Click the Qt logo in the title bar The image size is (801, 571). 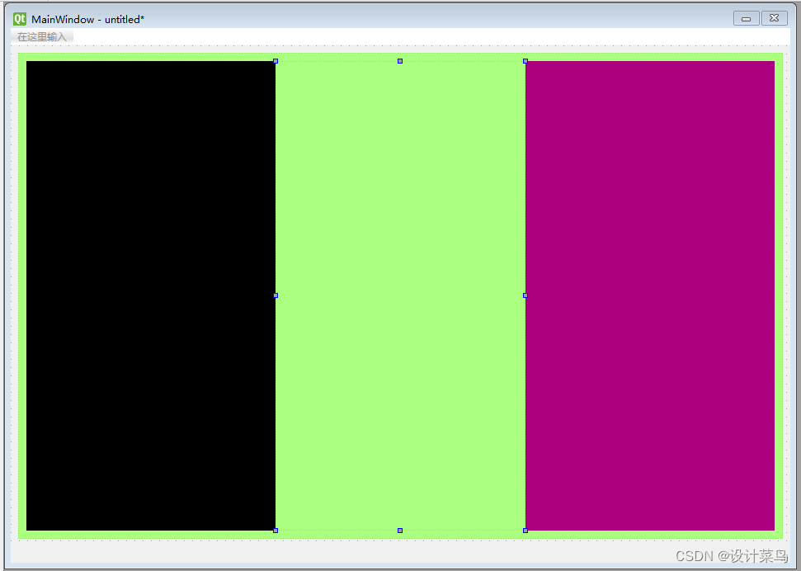[x=18, y=18]
